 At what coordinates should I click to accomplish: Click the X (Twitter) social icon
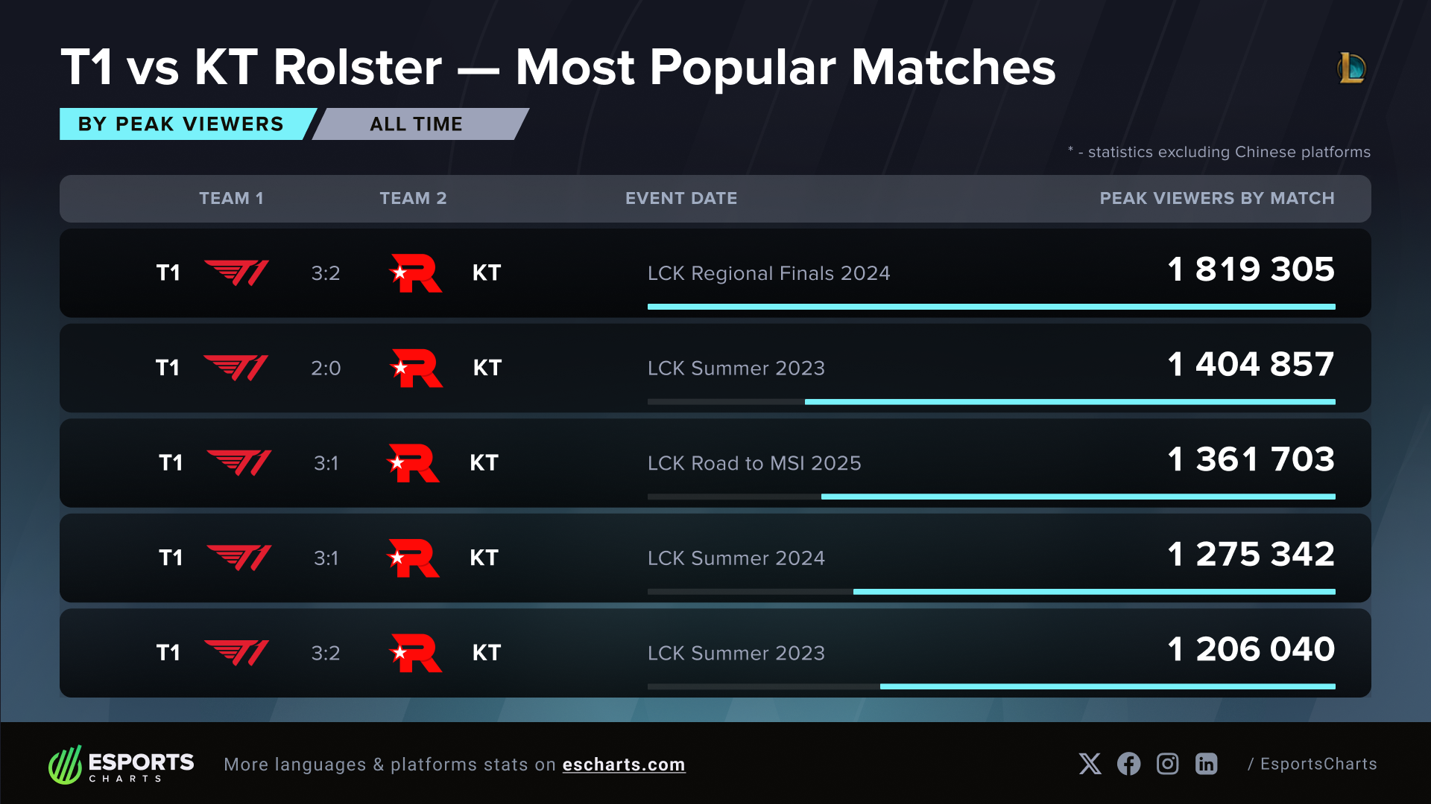(x=1090, y=764)
